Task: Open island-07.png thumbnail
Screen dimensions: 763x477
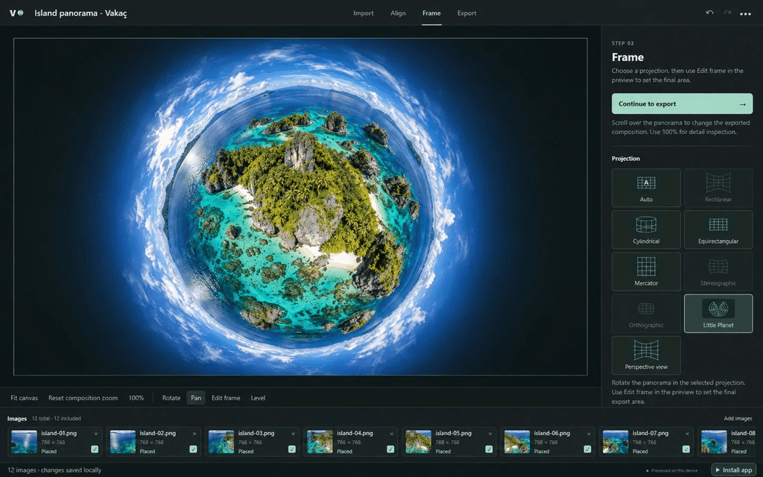Action: [x=615, y=442]
